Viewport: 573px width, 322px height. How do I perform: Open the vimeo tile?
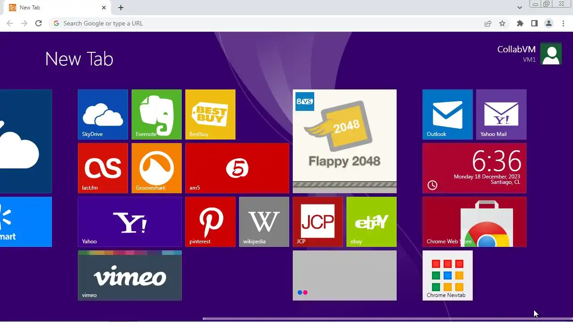(130, 275)
